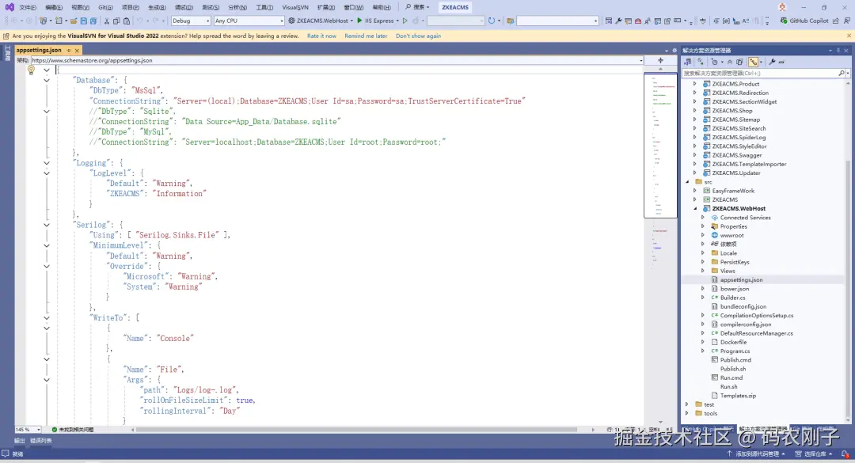Screen dimensions: 855x463
Task: Click the Rate it now link
Action: (x=321, y=36)
